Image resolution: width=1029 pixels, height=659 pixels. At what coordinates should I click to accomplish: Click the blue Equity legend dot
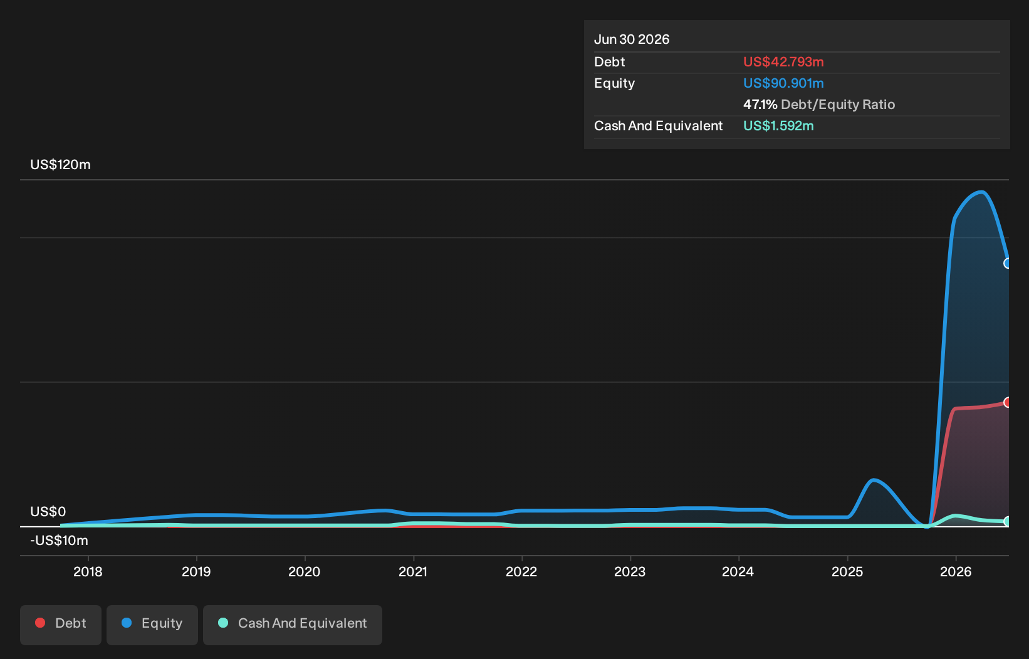tap(127, 623)
